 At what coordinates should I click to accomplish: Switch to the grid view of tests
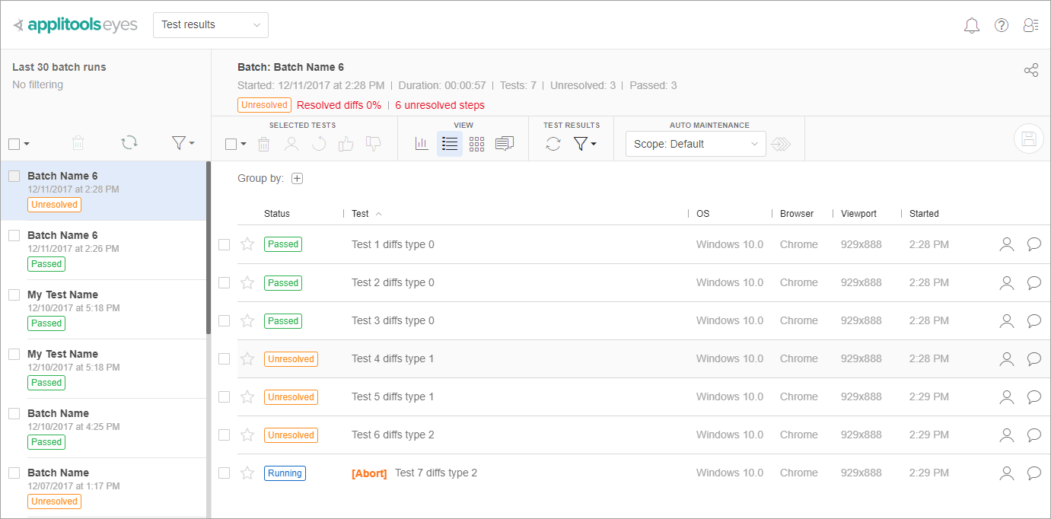click(476, 143)
